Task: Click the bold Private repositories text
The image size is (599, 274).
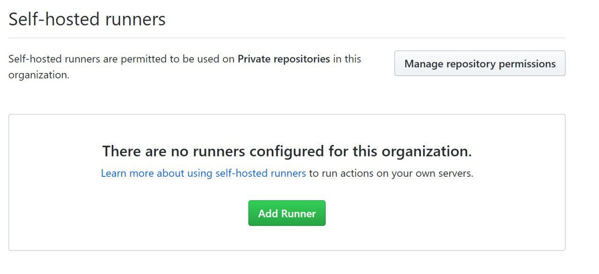Action: pyautogui.click(x=284, y=59)
